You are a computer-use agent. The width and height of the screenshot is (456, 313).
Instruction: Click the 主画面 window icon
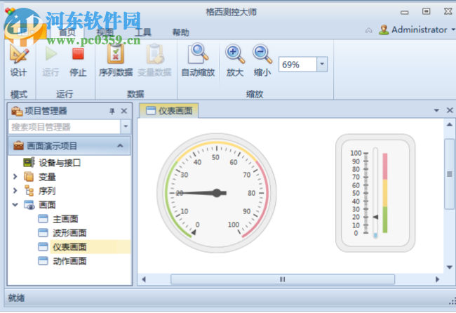(43, 219)
